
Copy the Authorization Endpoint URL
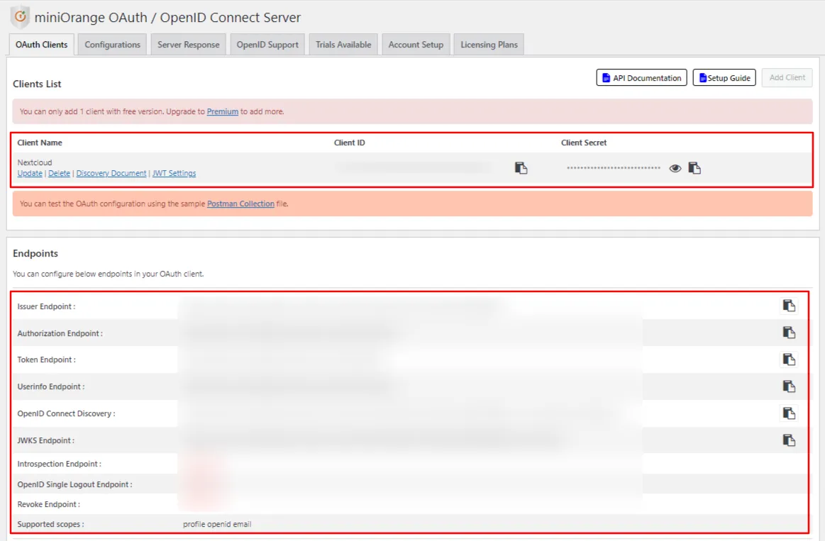[x=789, y=333]
